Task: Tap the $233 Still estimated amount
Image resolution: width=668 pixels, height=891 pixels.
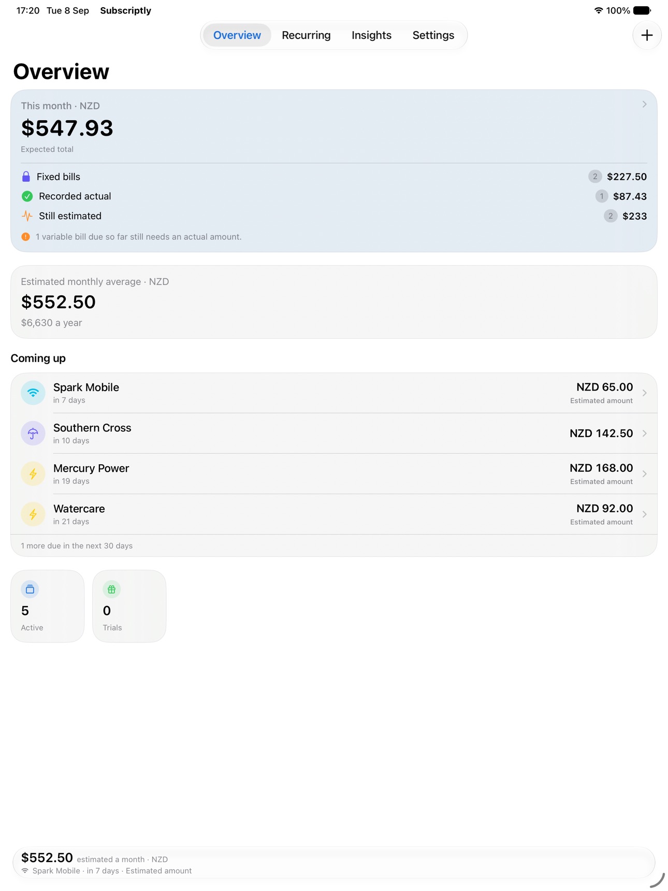Action: (634, 216)
